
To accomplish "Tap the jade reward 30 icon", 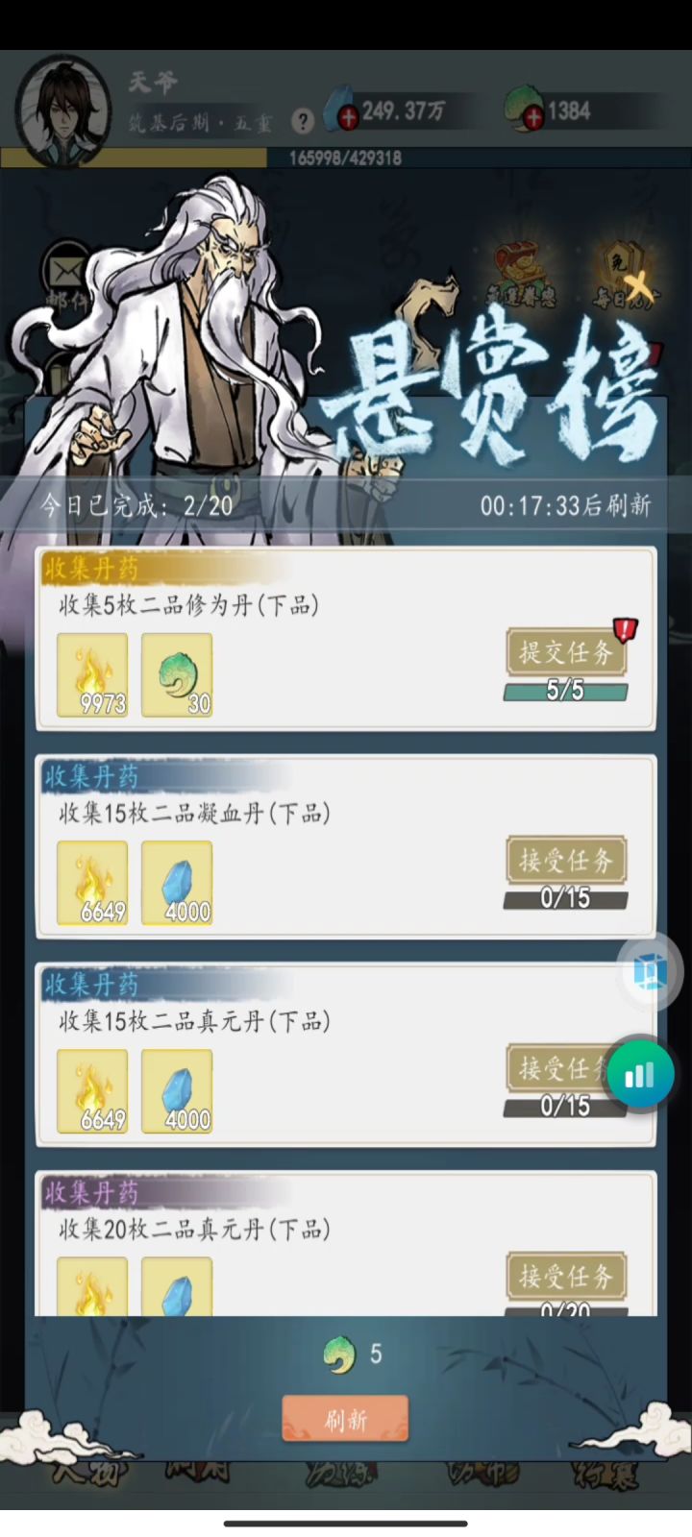I will pyautogui.click(x=177, y=674).
